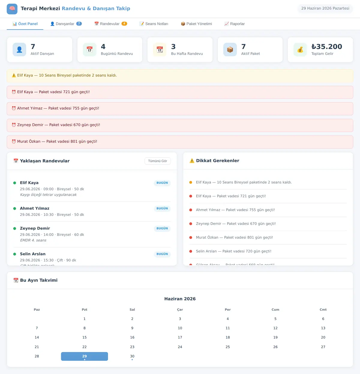Click BUGÜN badge on Elif Kaya's appointment
Screen dimensions: 360x374
162,183
